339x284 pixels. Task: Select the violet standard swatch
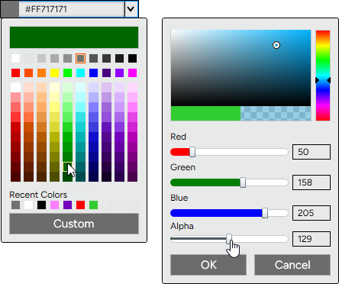[119, 73]
